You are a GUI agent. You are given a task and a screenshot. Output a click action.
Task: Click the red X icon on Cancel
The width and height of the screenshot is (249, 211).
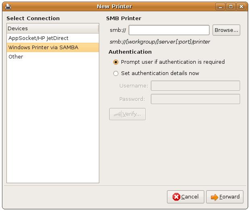coord(176,197)
